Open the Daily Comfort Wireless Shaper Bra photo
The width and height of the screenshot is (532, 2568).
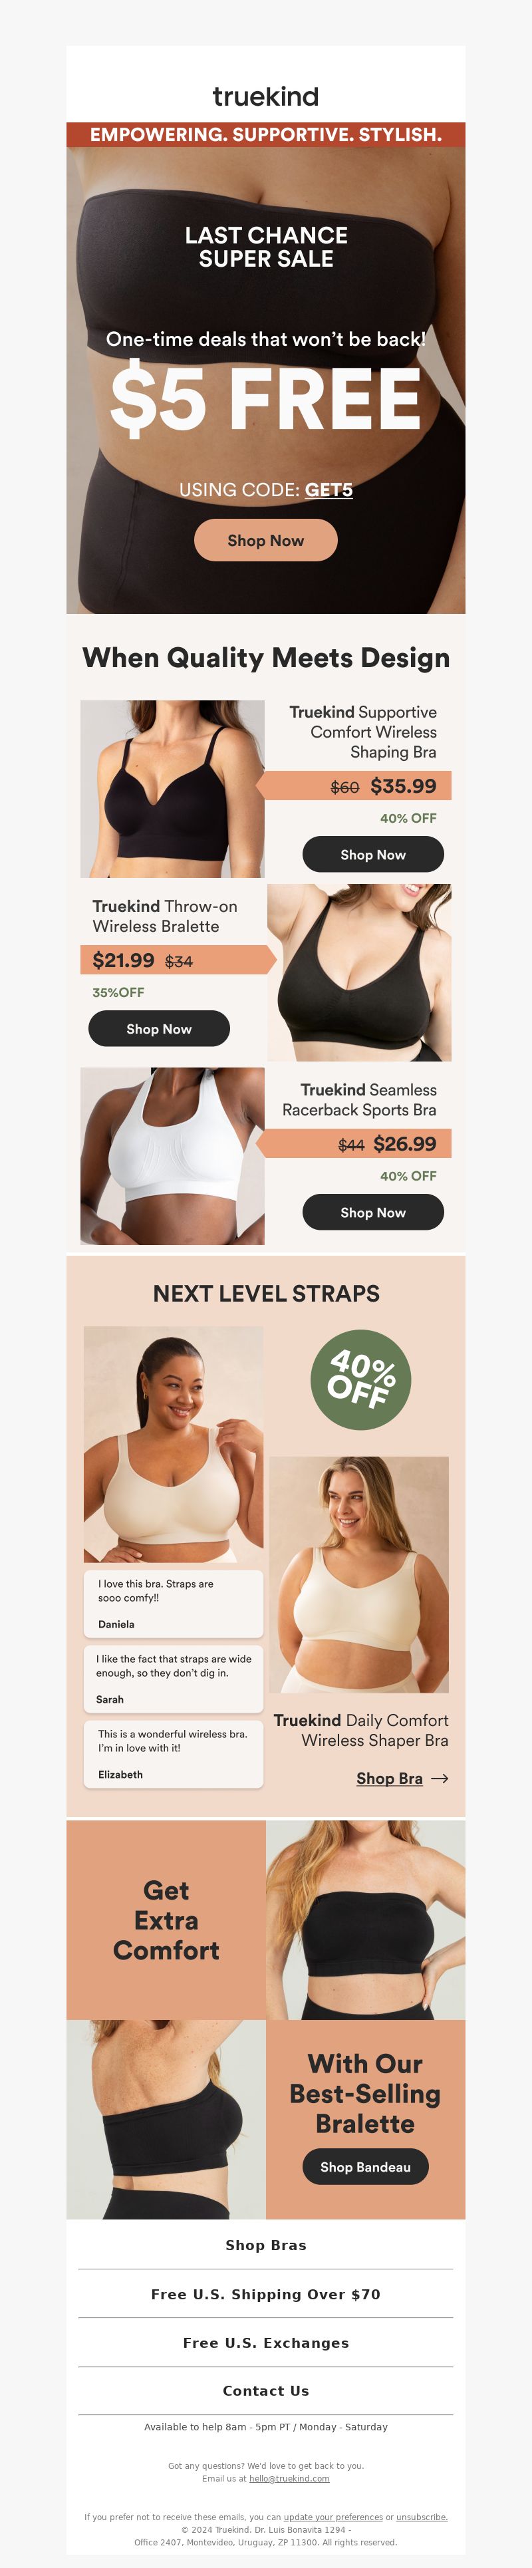358,1574
